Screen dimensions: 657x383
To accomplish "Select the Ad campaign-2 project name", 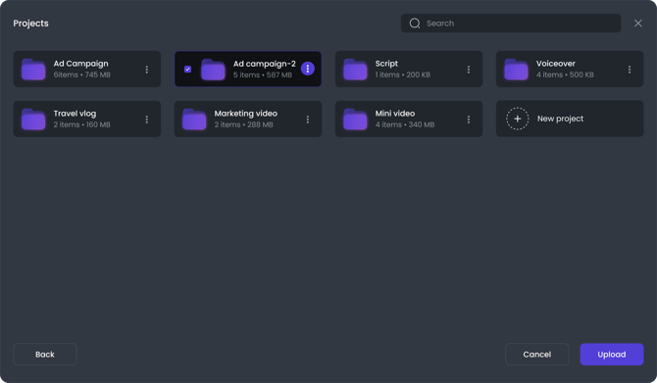I will click(265, 64).
